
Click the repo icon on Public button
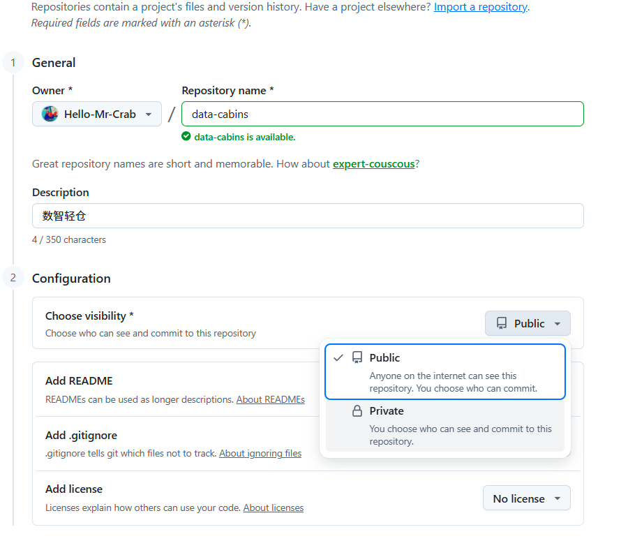(502, 323)
